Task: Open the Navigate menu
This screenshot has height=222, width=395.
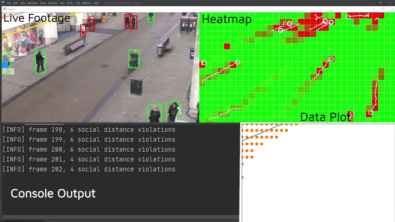Action: click(33, 3)
